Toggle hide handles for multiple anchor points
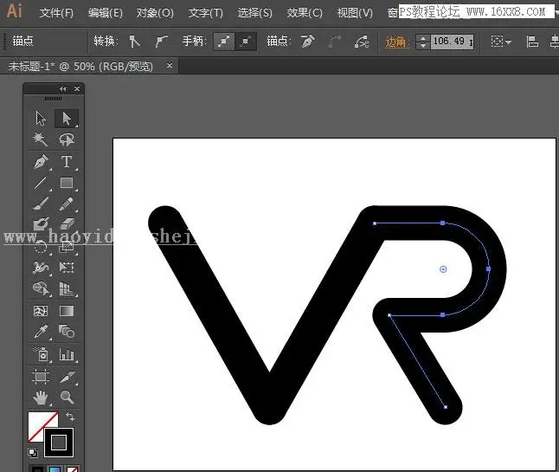The image size is (559, 472). (246, 42)
